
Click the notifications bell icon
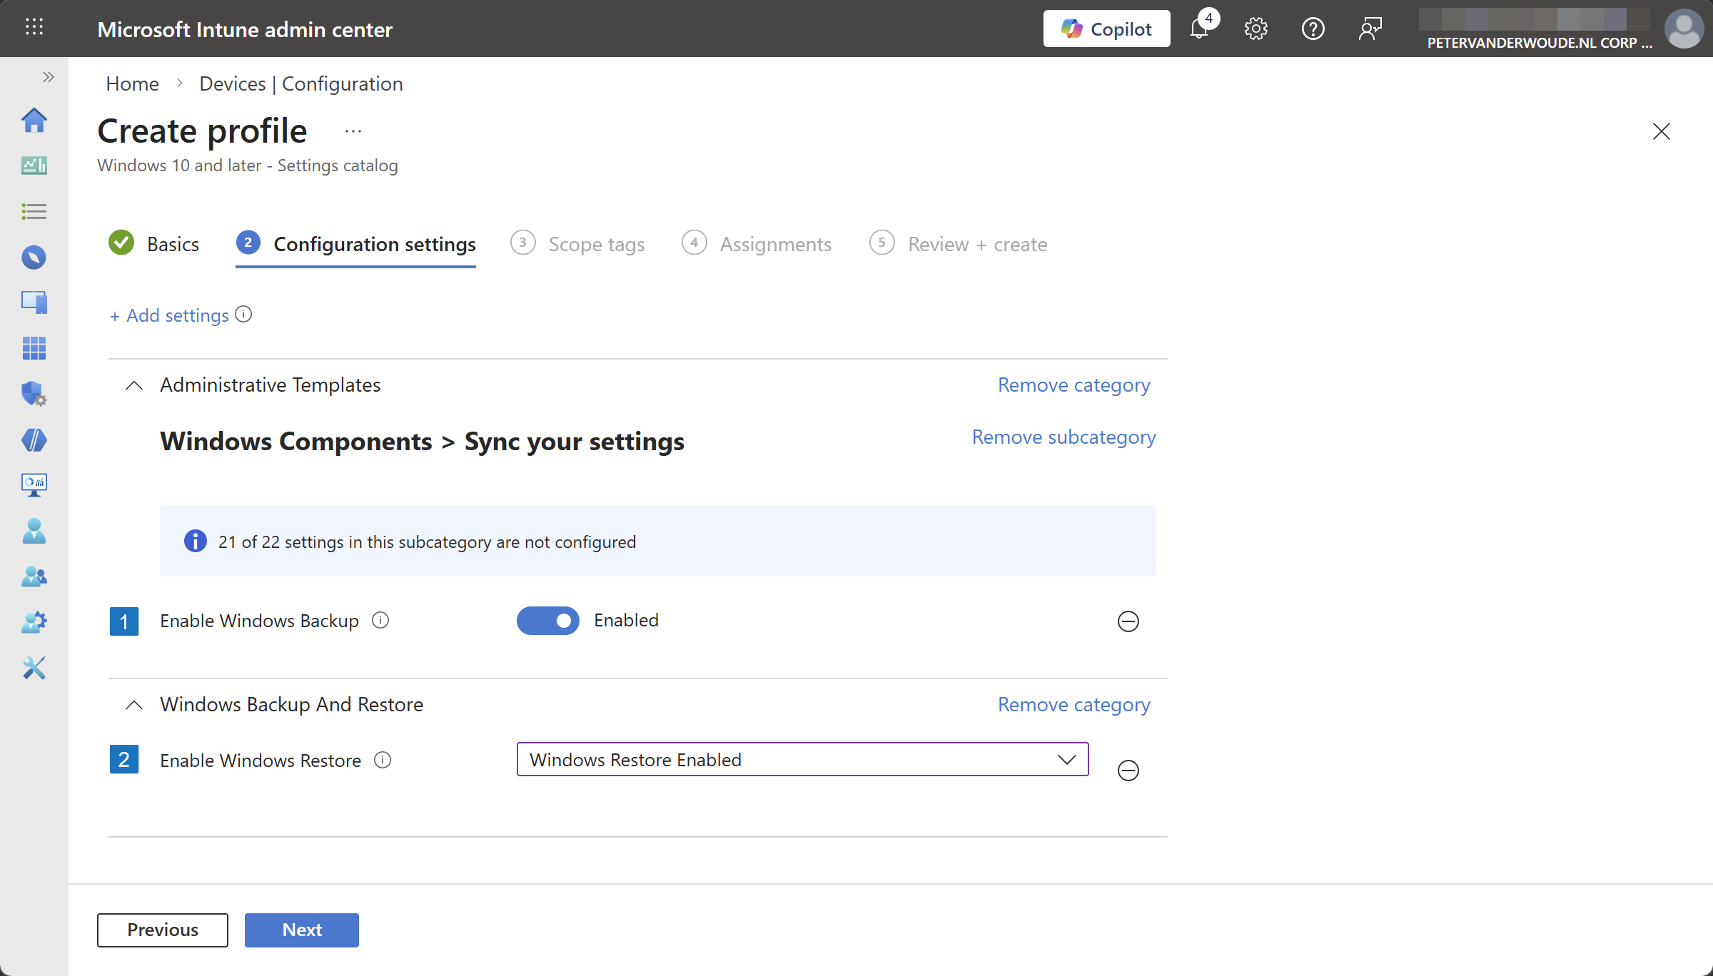[1200, 29]
